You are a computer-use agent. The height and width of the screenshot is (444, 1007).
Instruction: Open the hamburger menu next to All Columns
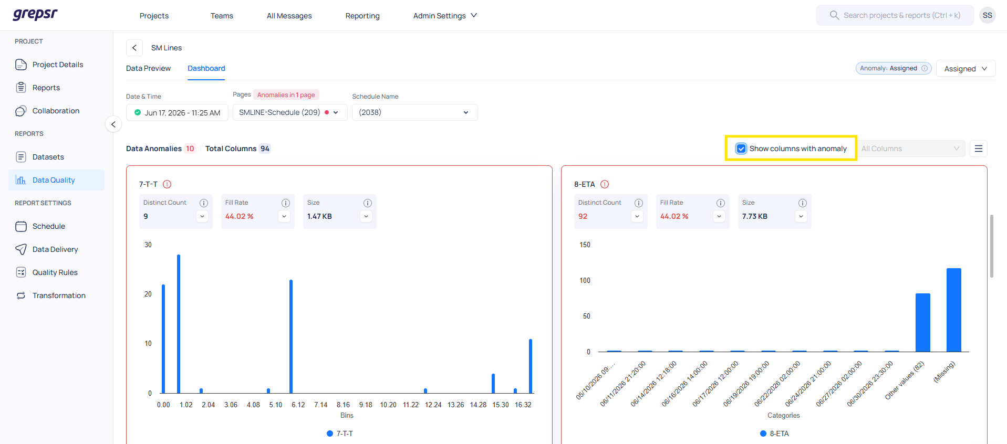click(x=979, y=149)
